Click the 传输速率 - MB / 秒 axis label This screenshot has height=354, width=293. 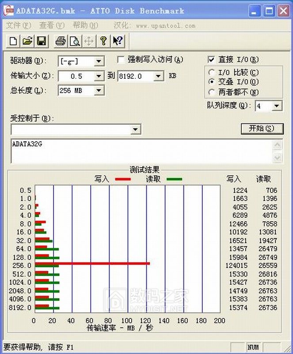point(120,328)
